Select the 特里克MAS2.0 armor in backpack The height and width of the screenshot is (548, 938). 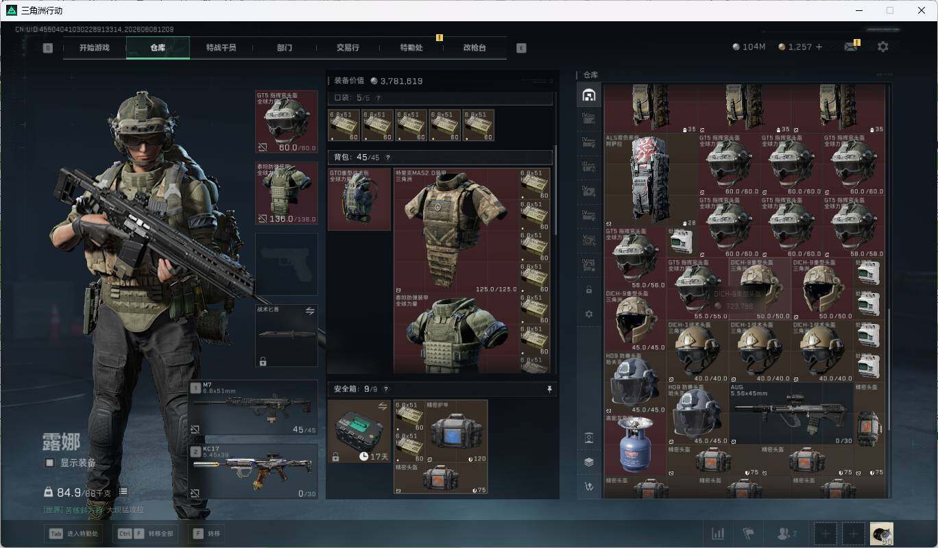[456, 231]
